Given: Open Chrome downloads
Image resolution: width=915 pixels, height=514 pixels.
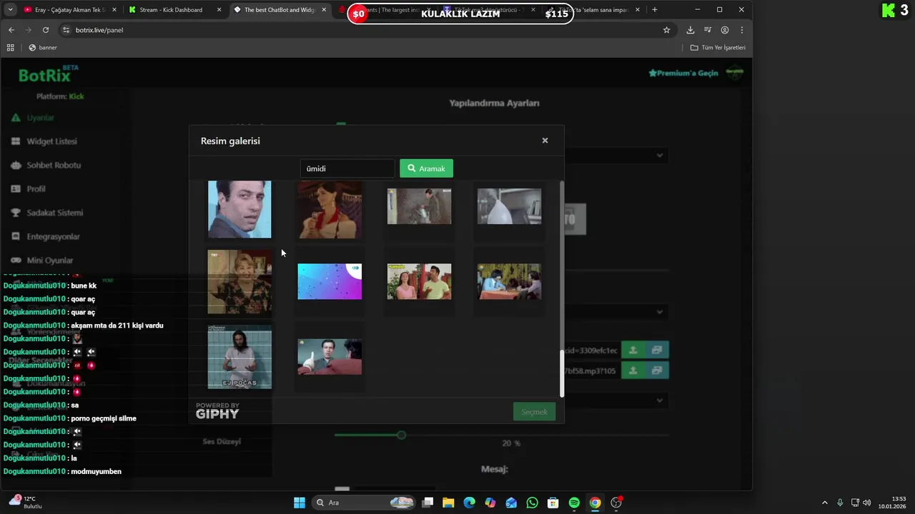Looking at the screenshot, I should (690, 30).
